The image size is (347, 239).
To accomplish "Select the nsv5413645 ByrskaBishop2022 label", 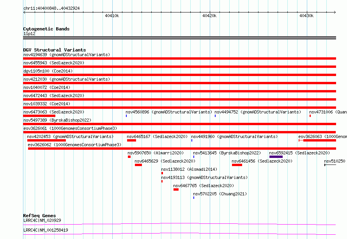I will (x=227, y=153).
